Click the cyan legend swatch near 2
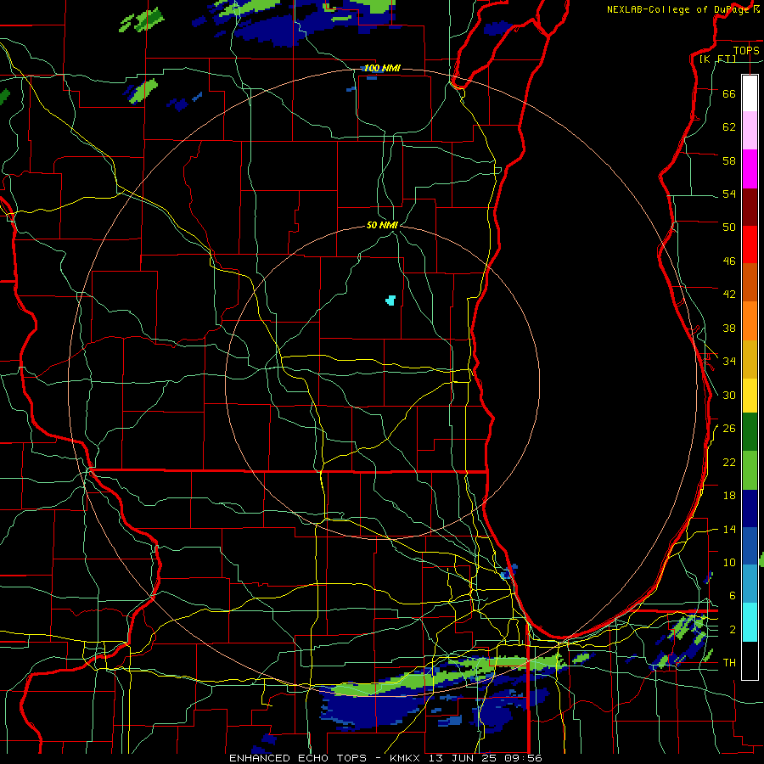 [x=750, y=622]
